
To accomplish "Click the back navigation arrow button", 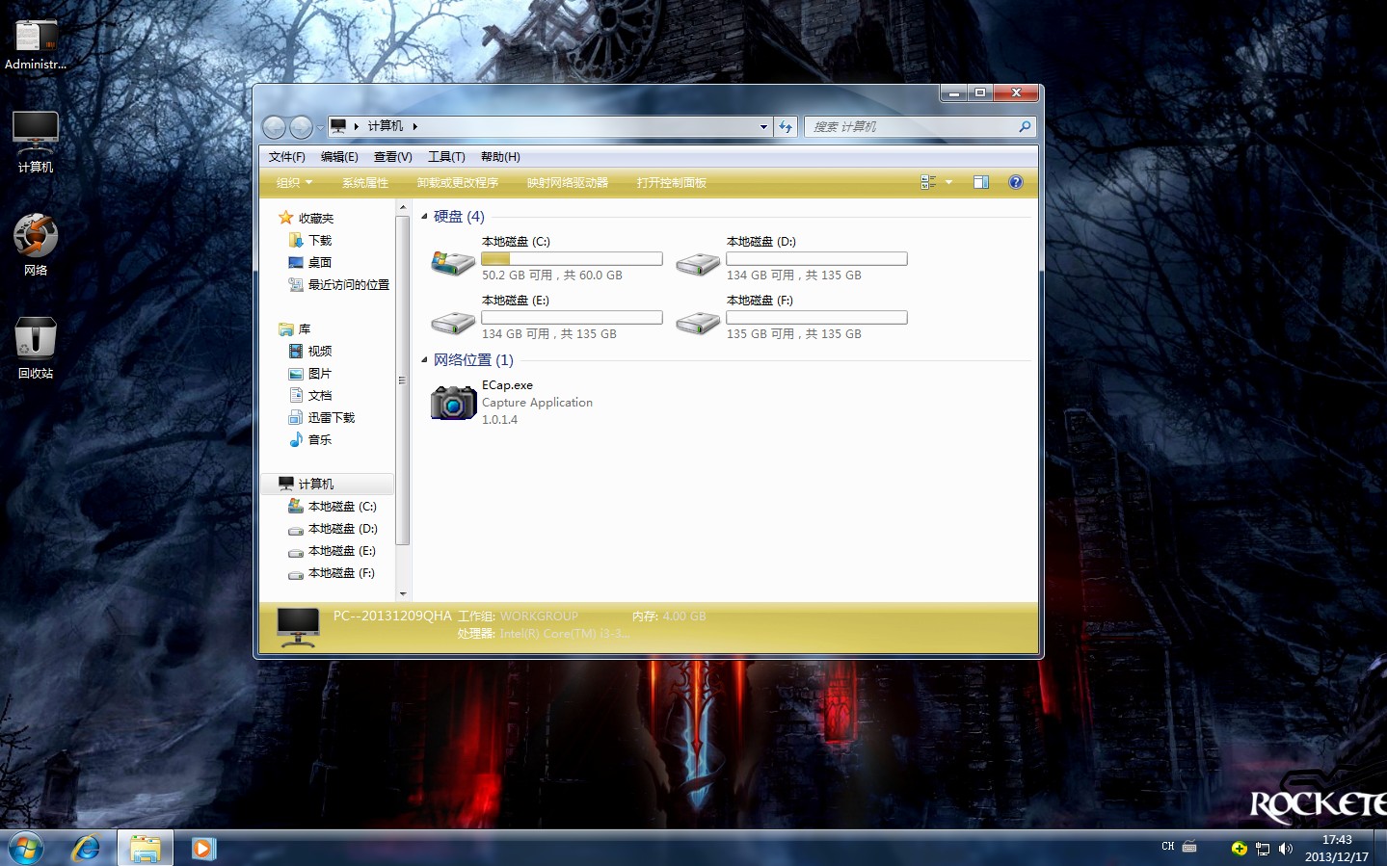I will [x=274, y=127].
